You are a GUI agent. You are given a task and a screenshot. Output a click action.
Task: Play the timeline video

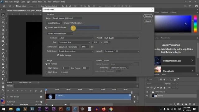click(x=17, y=91)
